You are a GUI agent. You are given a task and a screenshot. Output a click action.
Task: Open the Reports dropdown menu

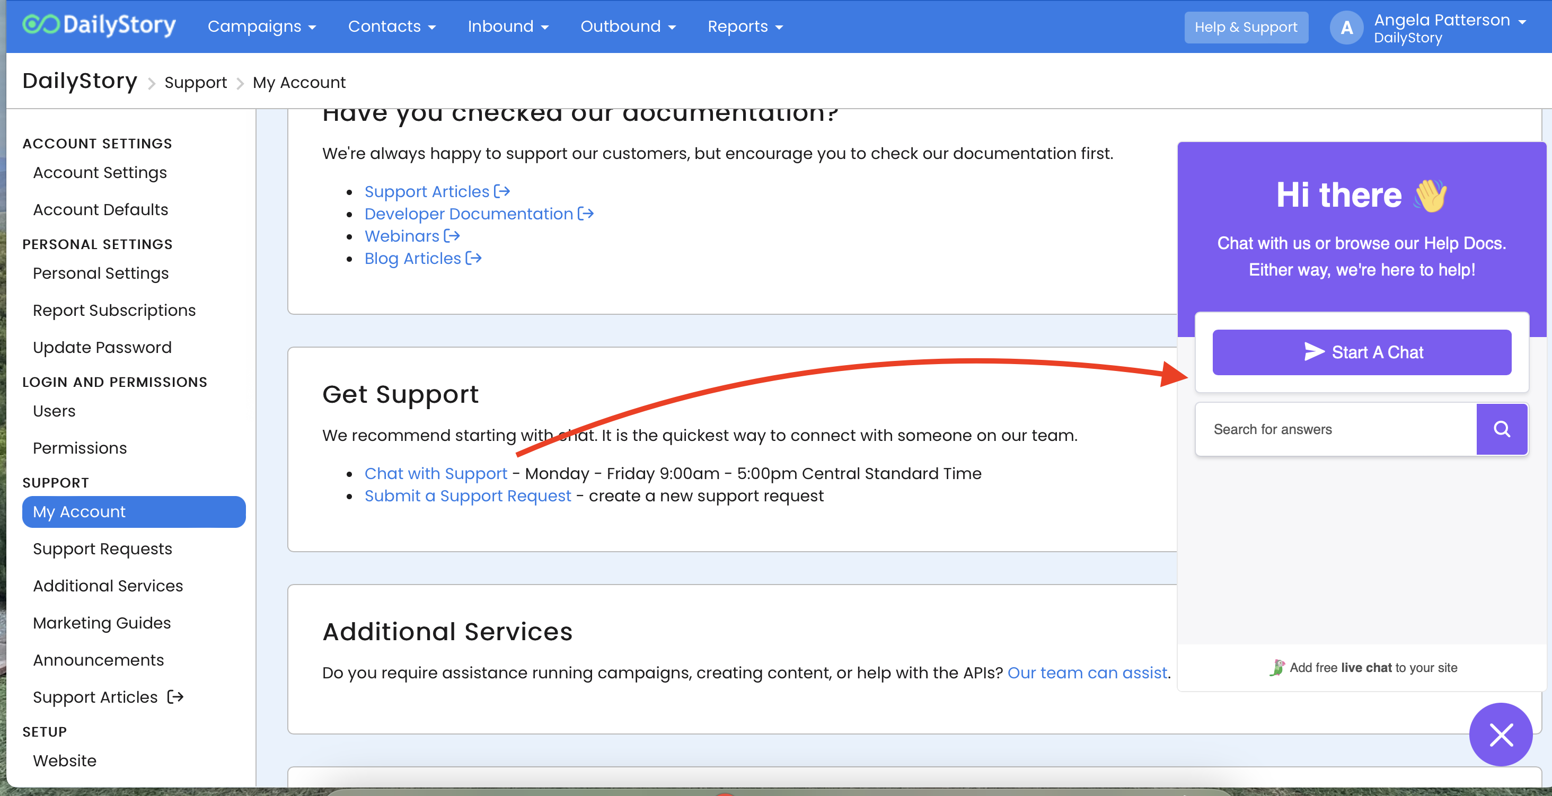coord(745,26)
